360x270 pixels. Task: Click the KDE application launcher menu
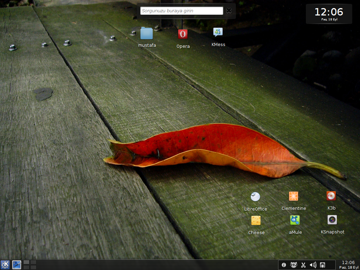5,265
